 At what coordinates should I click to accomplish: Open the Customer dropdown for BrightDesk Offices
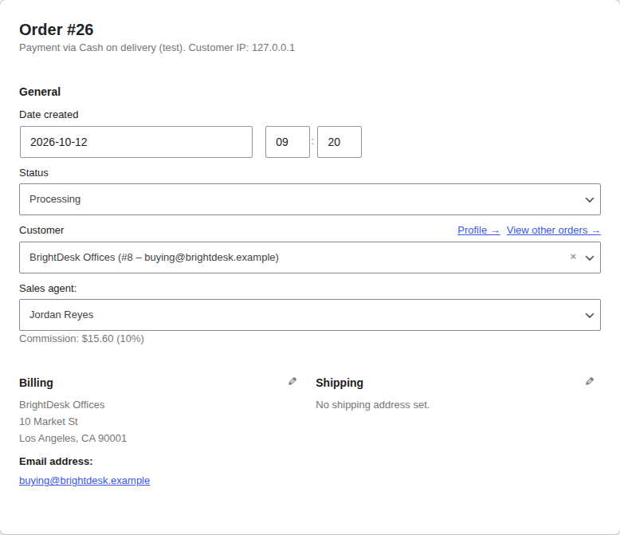click(310, 258)
